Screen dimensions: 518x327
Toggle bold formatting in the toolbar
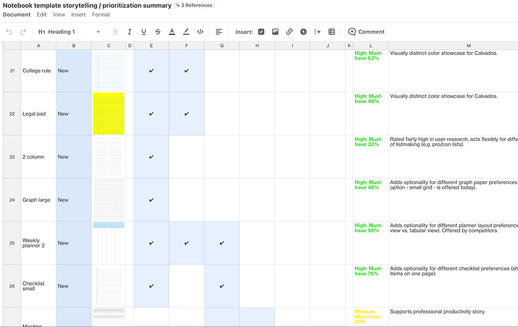pos(115,31)
